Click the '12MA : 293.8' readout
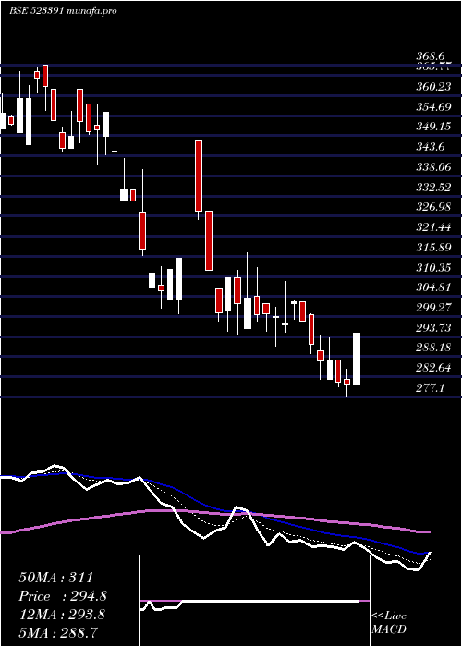The width and height of the screenshot is (462, 647). click(x=62, y=615)
